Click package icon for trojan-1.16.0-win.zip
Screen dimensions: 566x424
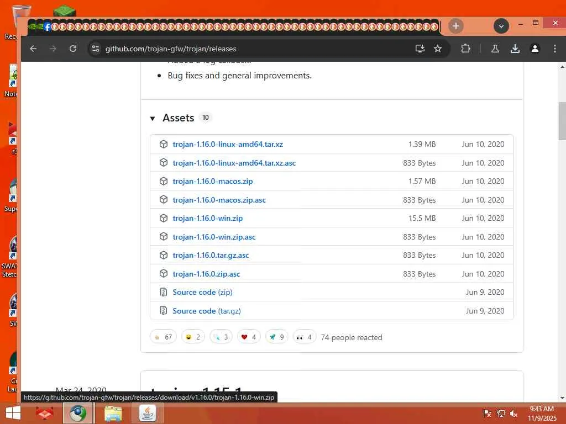[x=164, y=218]
